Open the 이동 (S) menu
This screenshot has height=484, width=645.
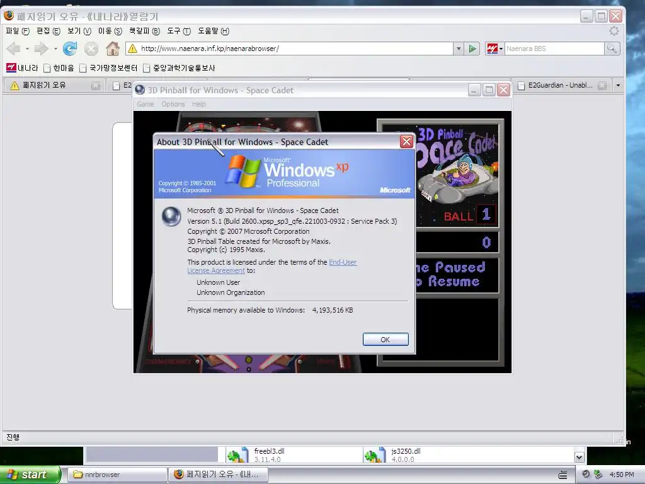[110, 31]
